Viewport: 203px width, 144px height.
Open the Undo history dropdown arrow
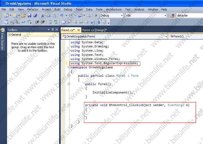click(66, 15)
